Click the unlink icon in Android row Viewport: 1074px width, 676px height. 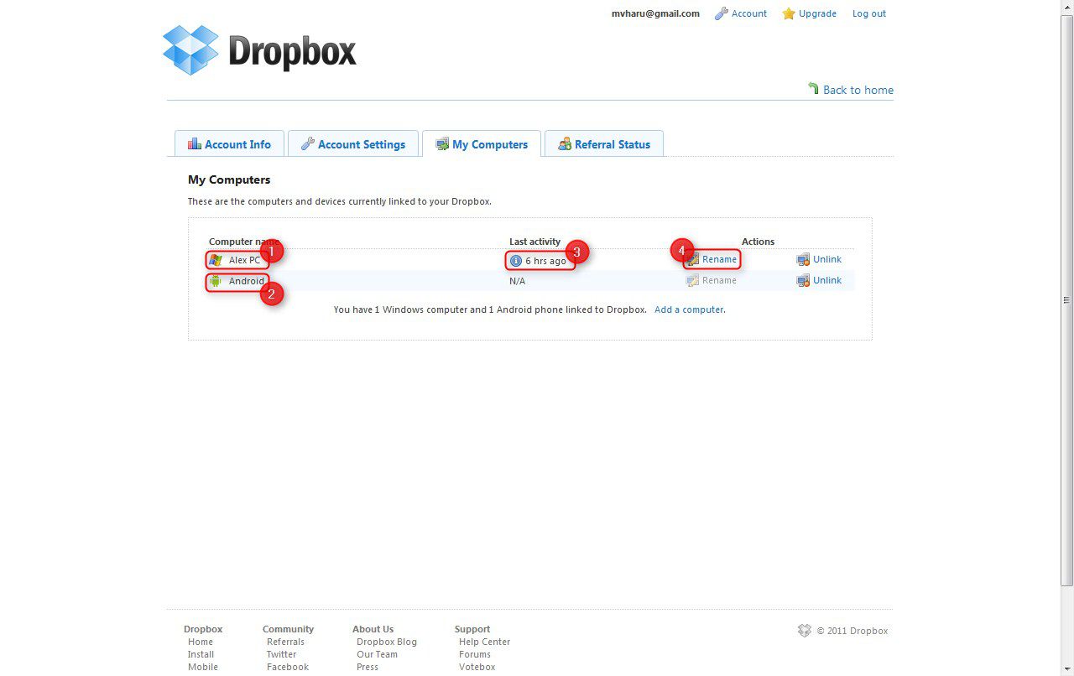pos(803,280)
